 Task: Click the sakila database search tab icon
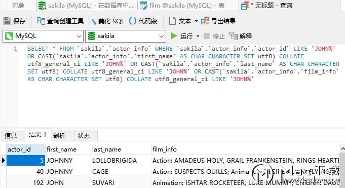(42, 6)
